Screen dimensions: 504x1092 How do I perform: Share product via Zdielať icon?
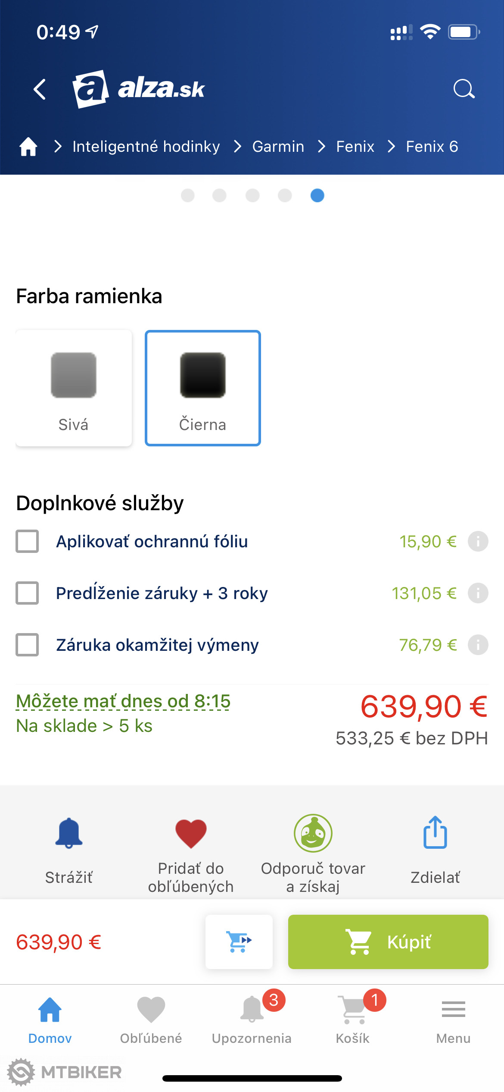pos(435,833)
